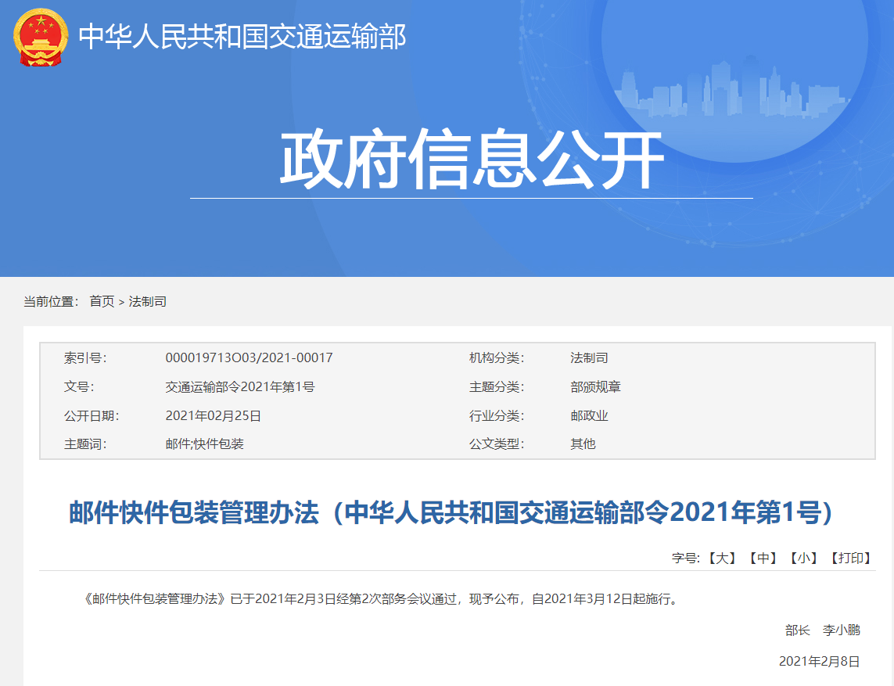894x686 pixels.
Task: Click the keywords value 邮件;快件包装
Action: 204,444
